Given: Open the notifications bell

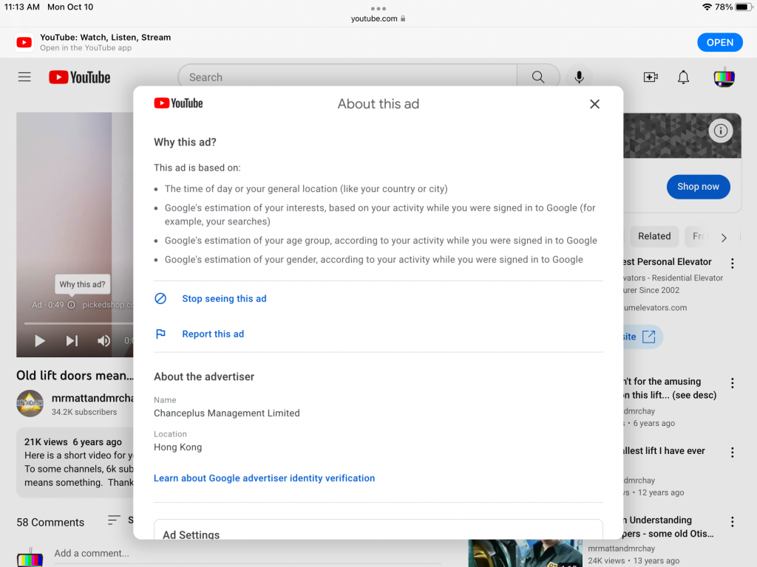Looking at the screenshot, I should tap(684, 77).
